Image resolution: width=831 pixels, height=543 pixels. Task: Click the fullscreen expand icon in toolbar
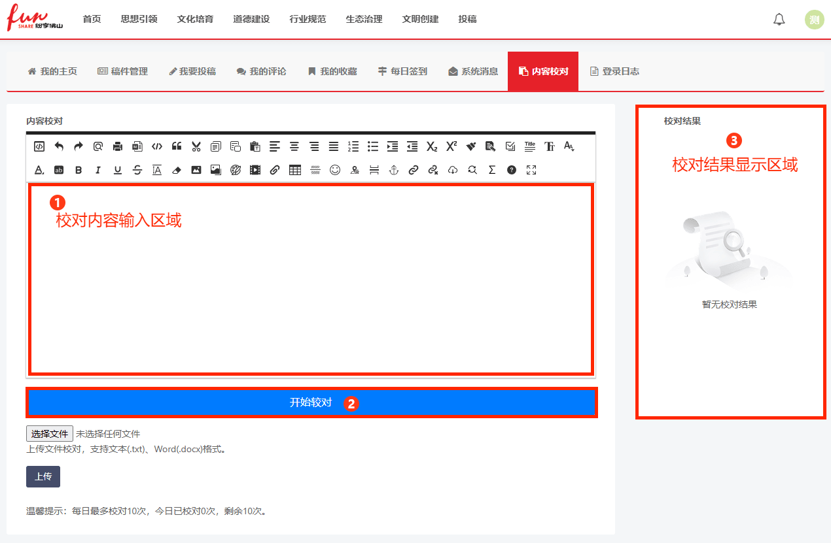pyautogui.click(x=531, y=170)
